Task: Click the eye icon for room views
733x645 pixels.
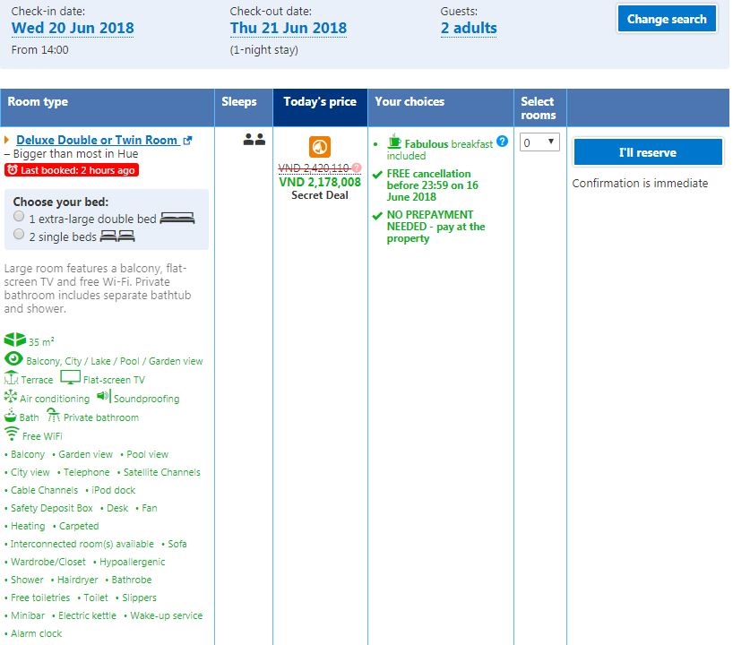Action: [14, 359]
